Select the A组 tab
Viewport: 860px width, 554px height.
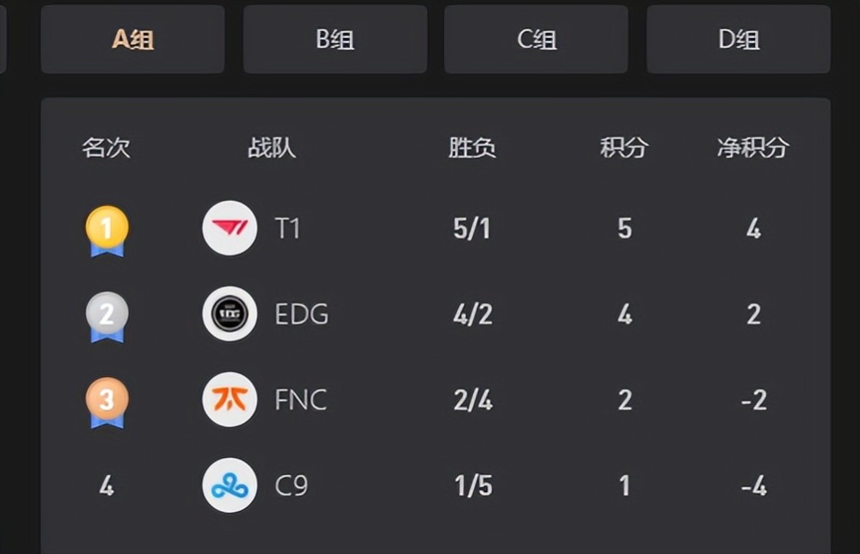(x=132, y=39)
